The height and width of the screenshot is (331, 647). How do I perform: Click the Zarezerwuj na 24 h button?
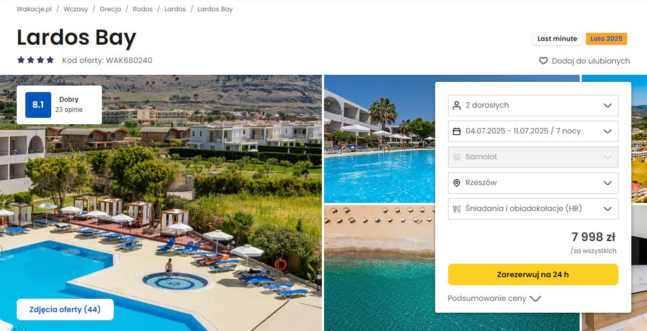(x=533, y=274)
